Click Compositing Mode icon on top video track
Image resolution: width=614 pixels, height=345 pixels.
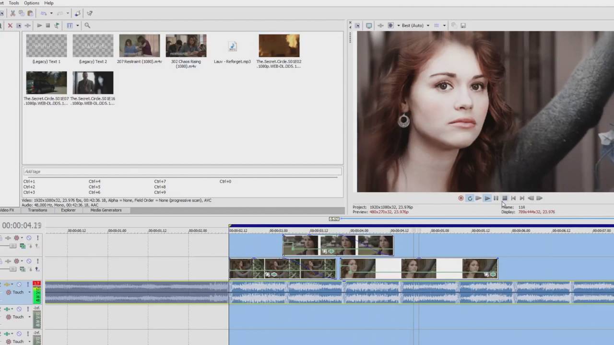pos(23,246)
